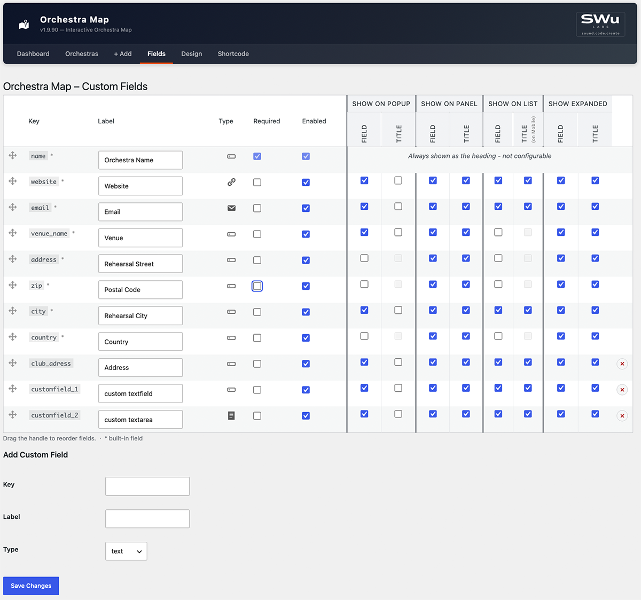
Task: Click the Orchestra Map logo icon
Action: (x=24, y=25)
